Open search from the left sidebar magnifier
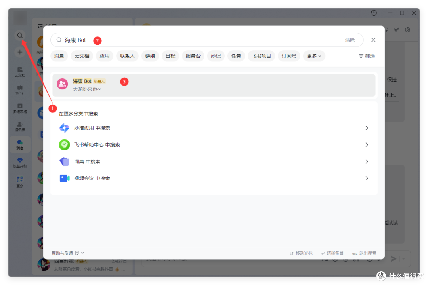The width and height of the screenshot is (428, 285). [x=20, y=36]
